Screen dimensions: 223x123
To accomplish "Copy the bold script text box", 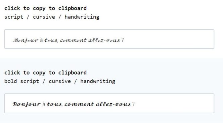I will pyautogui.click(x=109, y=103).
